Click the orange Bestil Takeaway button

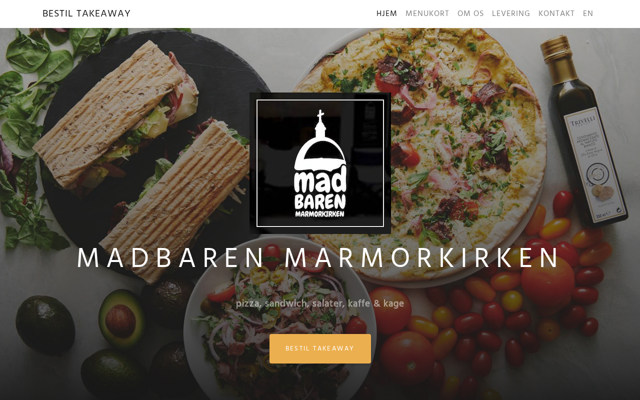pos(320,348)
